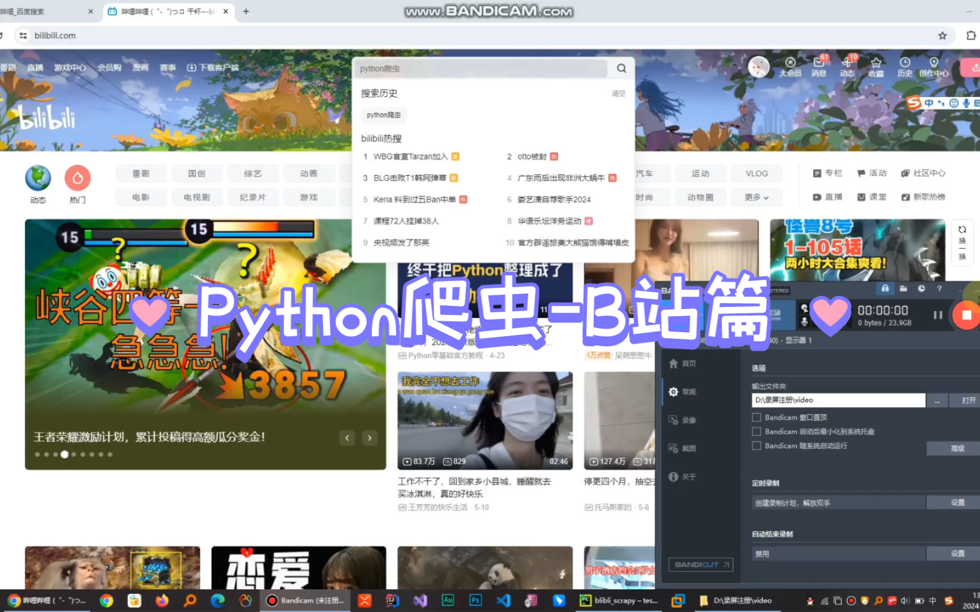Toggle the Bandicam mouse cursor effect icon
The image size is (980, 612).
pos(804,308)
